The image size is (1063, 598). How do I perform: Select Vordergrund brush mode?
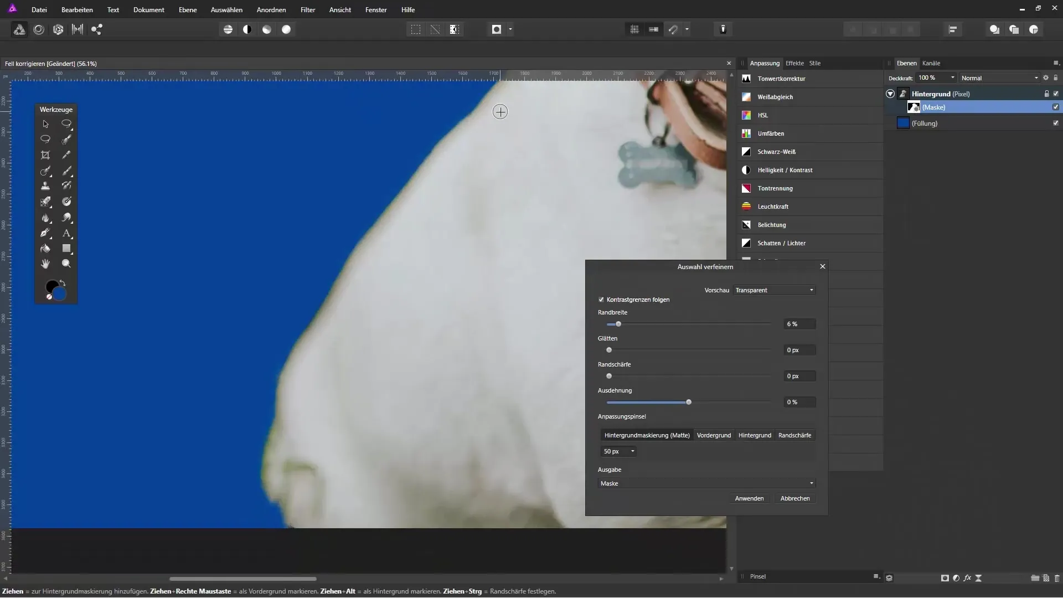point(714,436)
